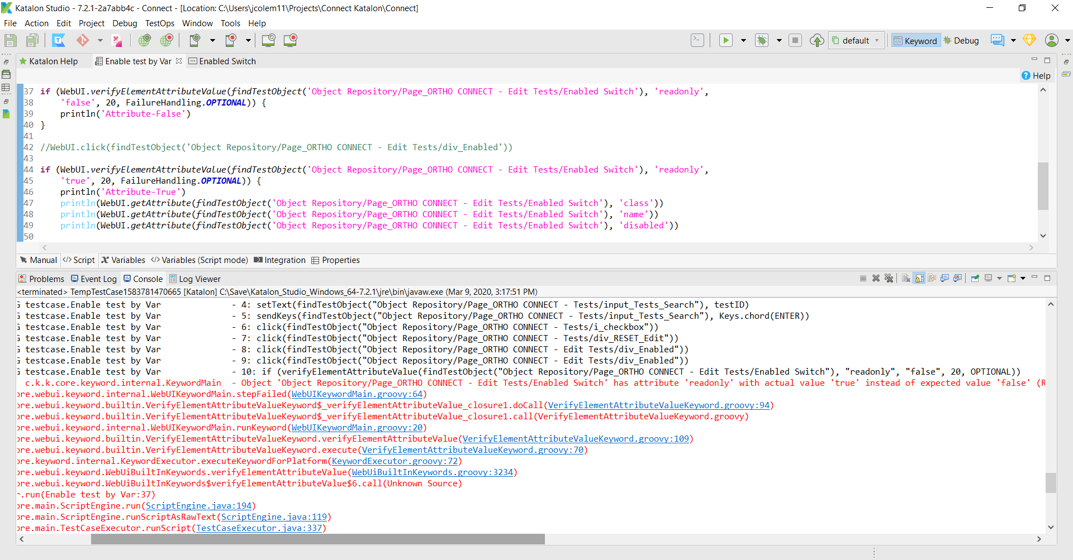Click the upload to cloud icon
Image resolution: width=1073 pixels, height=560 pixels.
(x=817, y=40)
